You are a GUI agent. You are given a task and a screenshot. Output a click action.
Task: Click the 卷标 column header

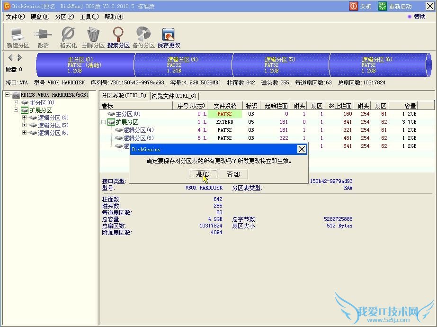136,106
